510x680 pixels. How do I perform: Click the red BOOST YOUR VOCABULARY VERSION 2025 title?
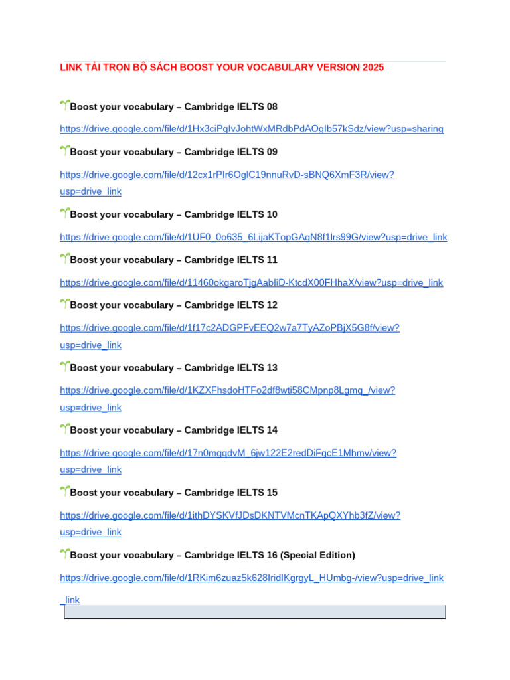pyautogui.click(x=222, y=68)
